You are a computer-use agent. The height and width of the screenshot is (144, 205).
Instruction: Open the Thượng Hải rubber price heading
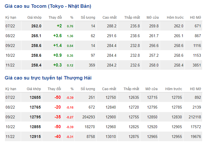pos(48,78)
